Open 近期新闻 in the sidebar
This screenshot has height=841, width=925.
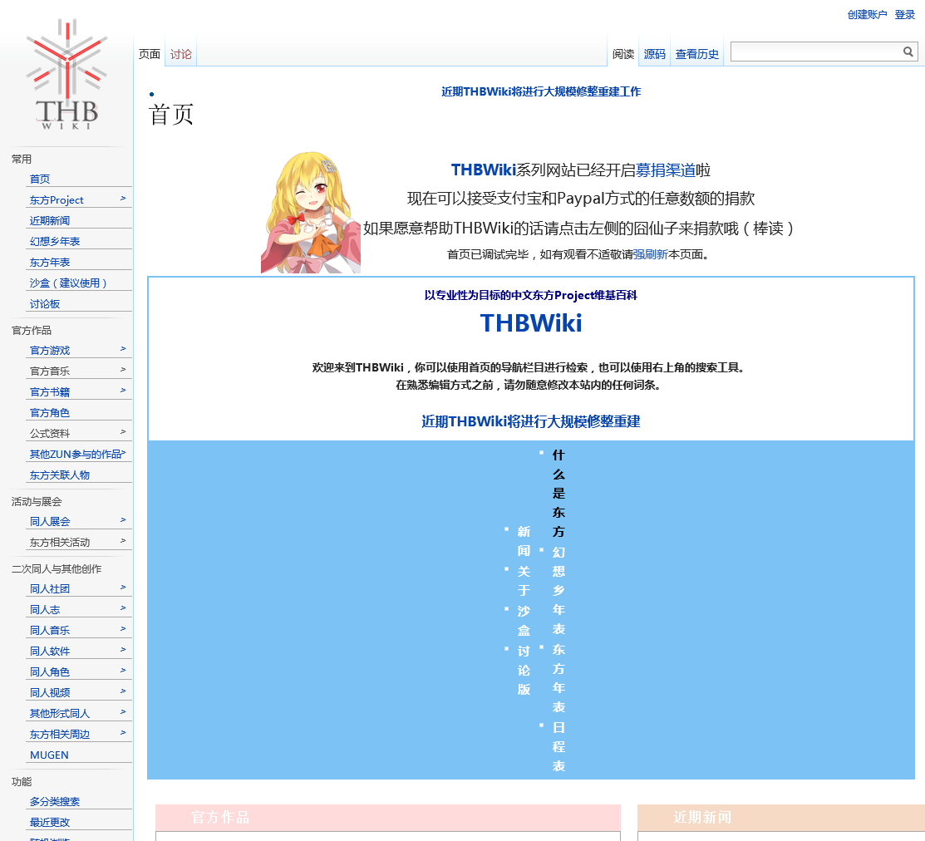[50, 220]
